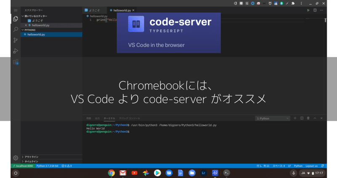
Task: Open the Manage gear settings icon
Action: 16,158
